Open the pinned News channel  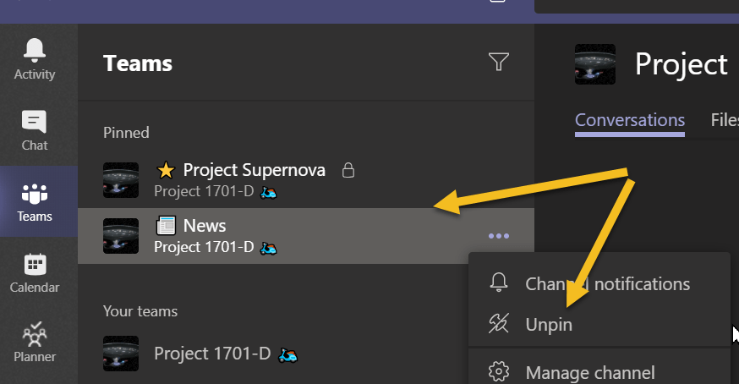point(205,226)
